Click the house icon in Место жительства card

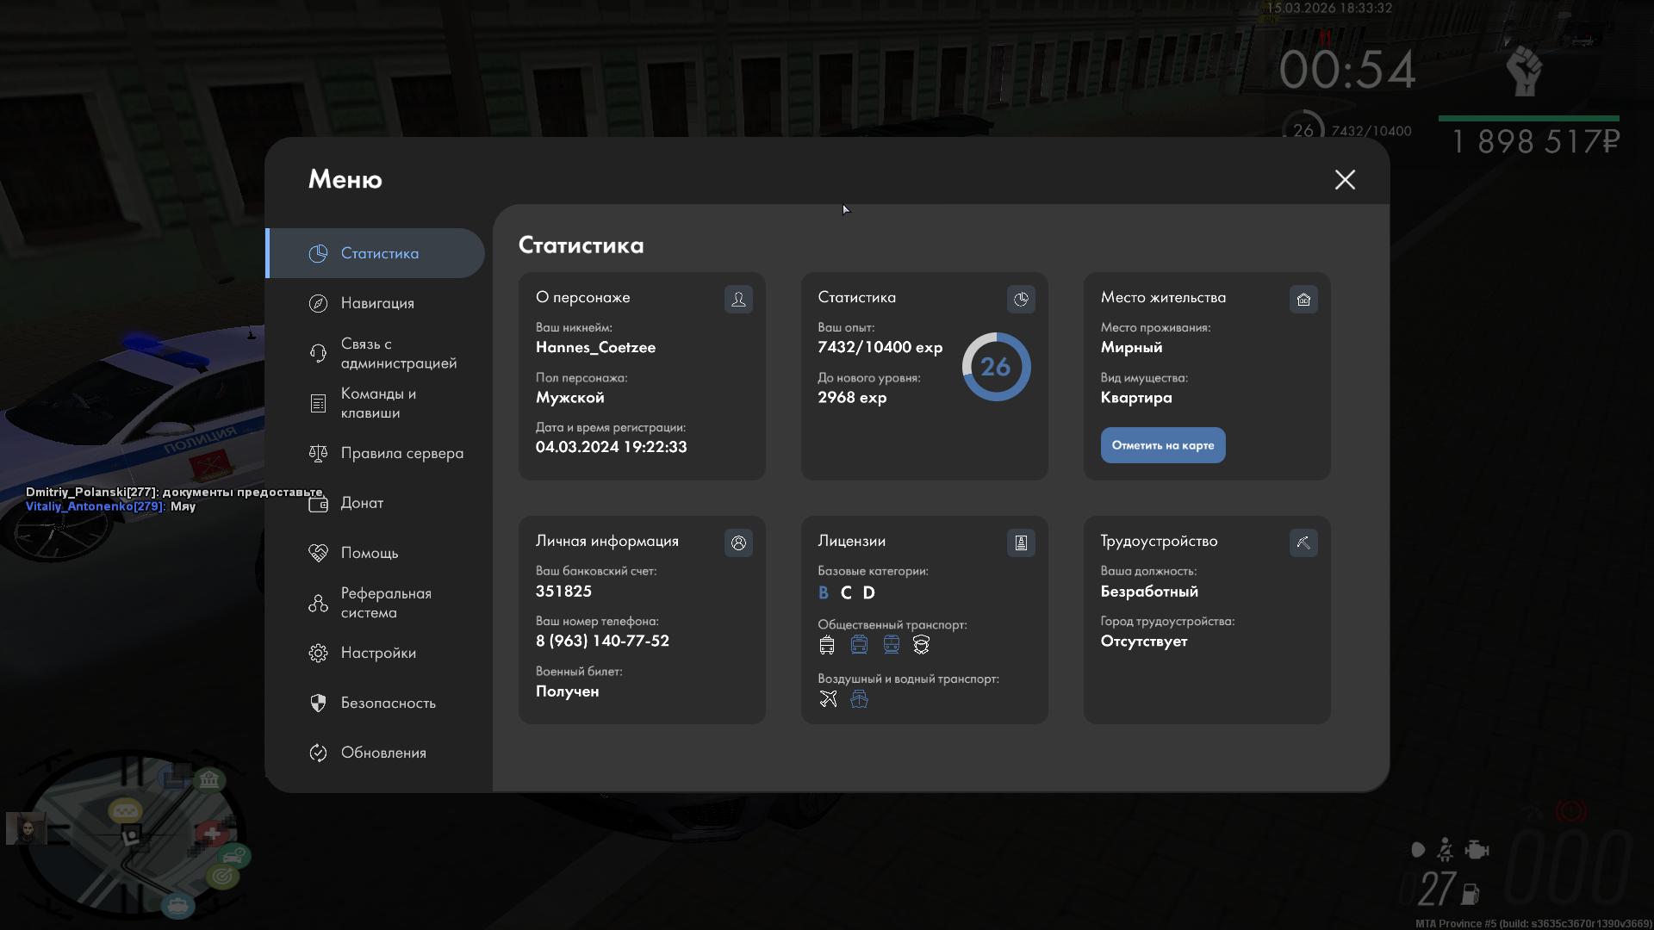coord(1303,299)
